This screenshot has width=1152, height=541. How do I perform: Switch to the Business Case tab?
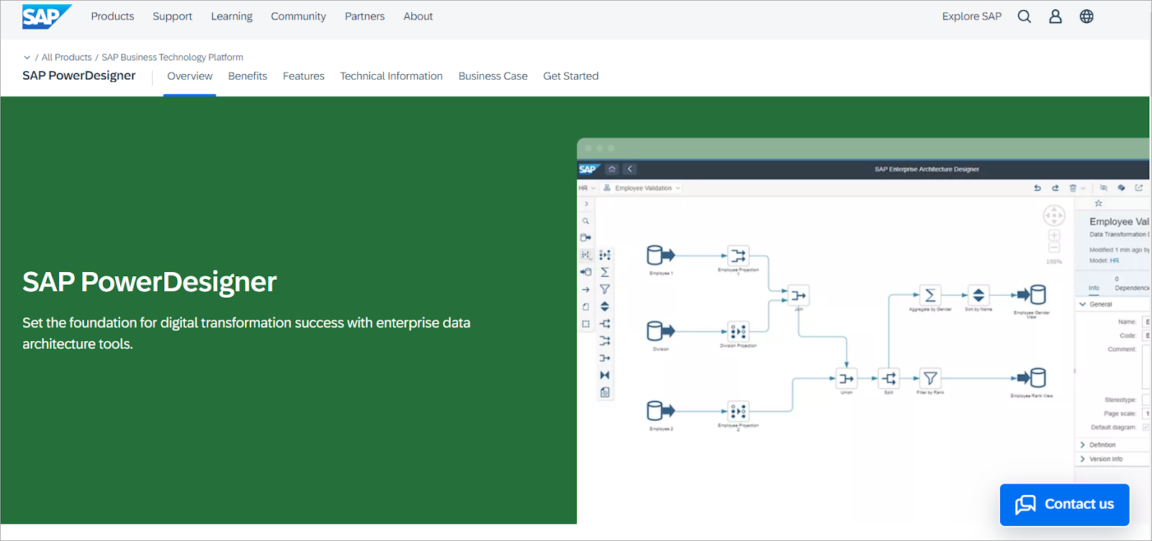click(492, 76)
